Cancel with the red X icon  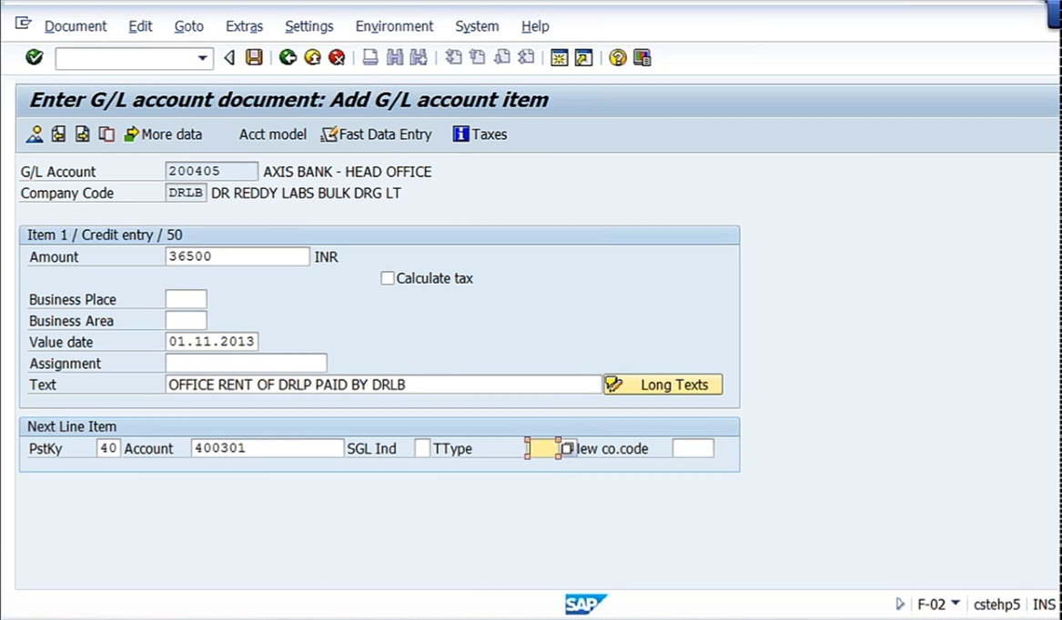[337, 57]
